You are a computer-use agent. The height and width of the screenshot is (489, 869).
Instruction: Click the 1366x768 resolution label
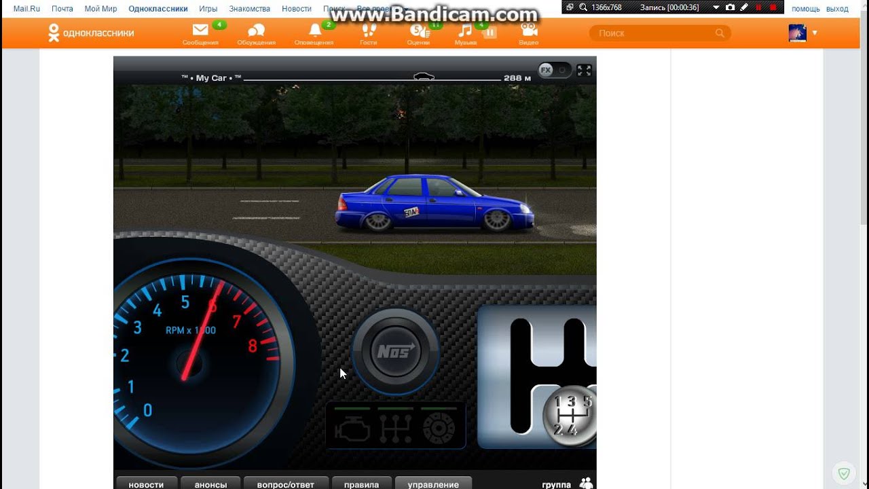coord(607,7)
